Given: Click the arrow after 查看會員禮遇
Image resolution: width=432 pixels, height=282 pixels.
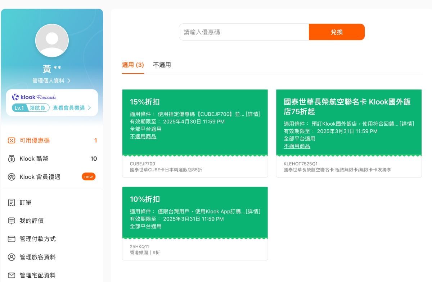Looking at the screenshot, I should [89, 108].
